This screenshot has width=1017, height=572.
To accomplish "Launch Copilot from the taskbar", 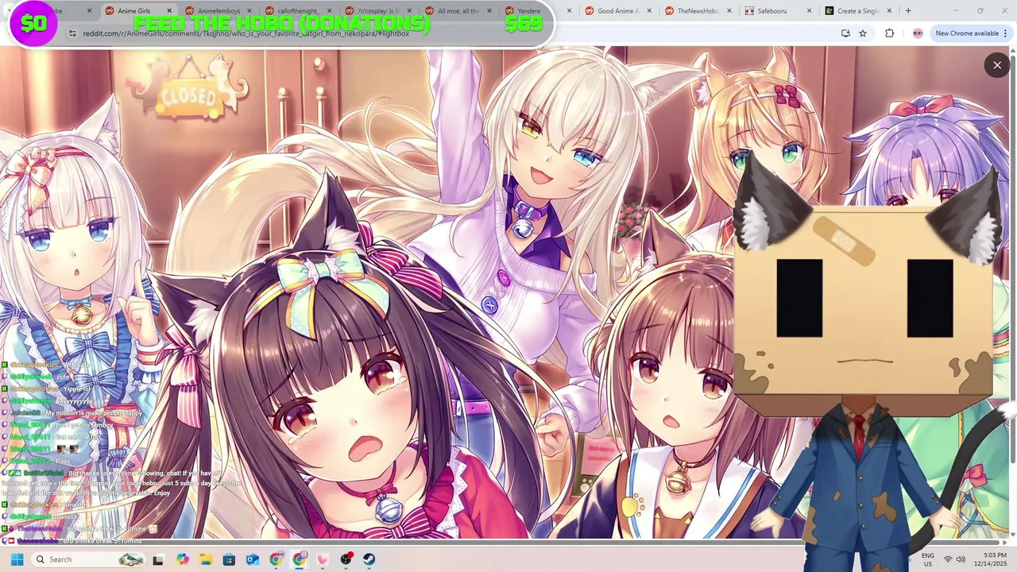I will [183, 559].
